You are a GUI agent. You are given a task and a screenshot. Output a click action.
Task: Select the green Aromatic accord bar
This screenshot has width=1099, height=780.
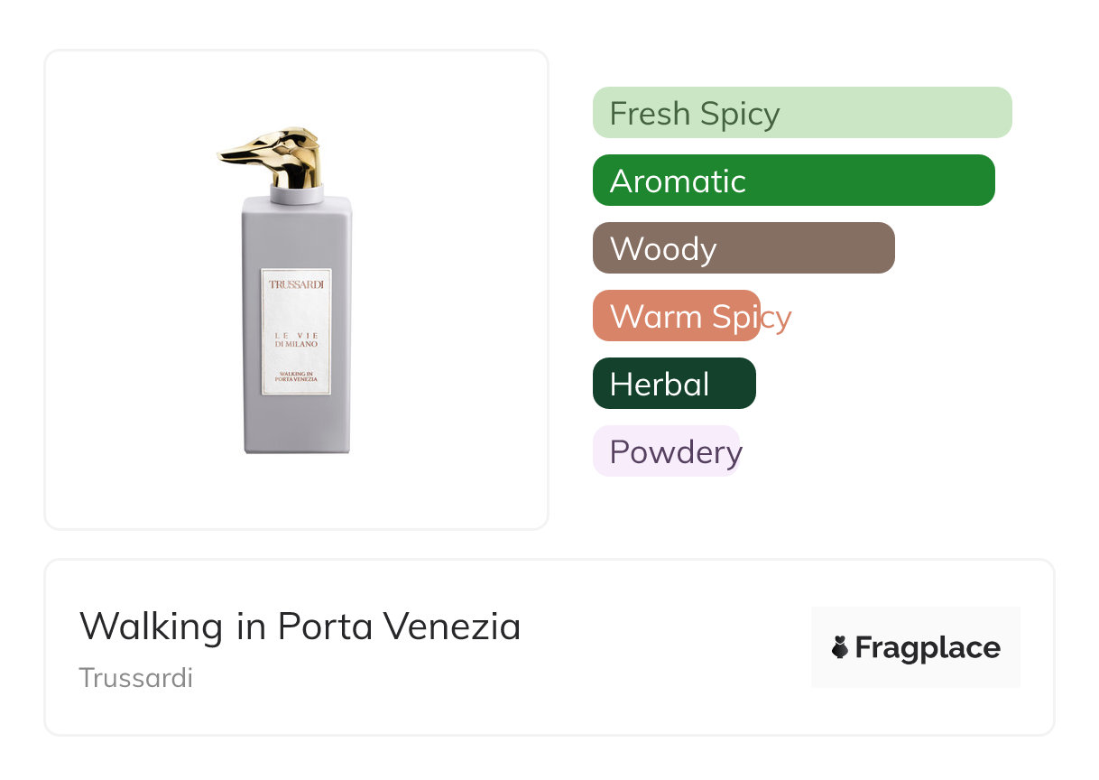coord(793,181)
